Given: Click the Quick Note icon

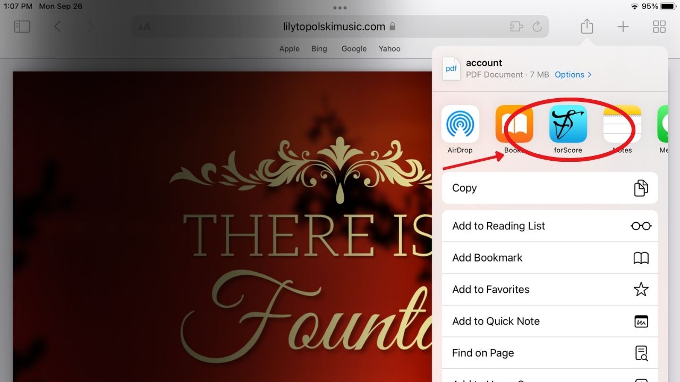Looking at the screenshot, I should tap(641, 321).
